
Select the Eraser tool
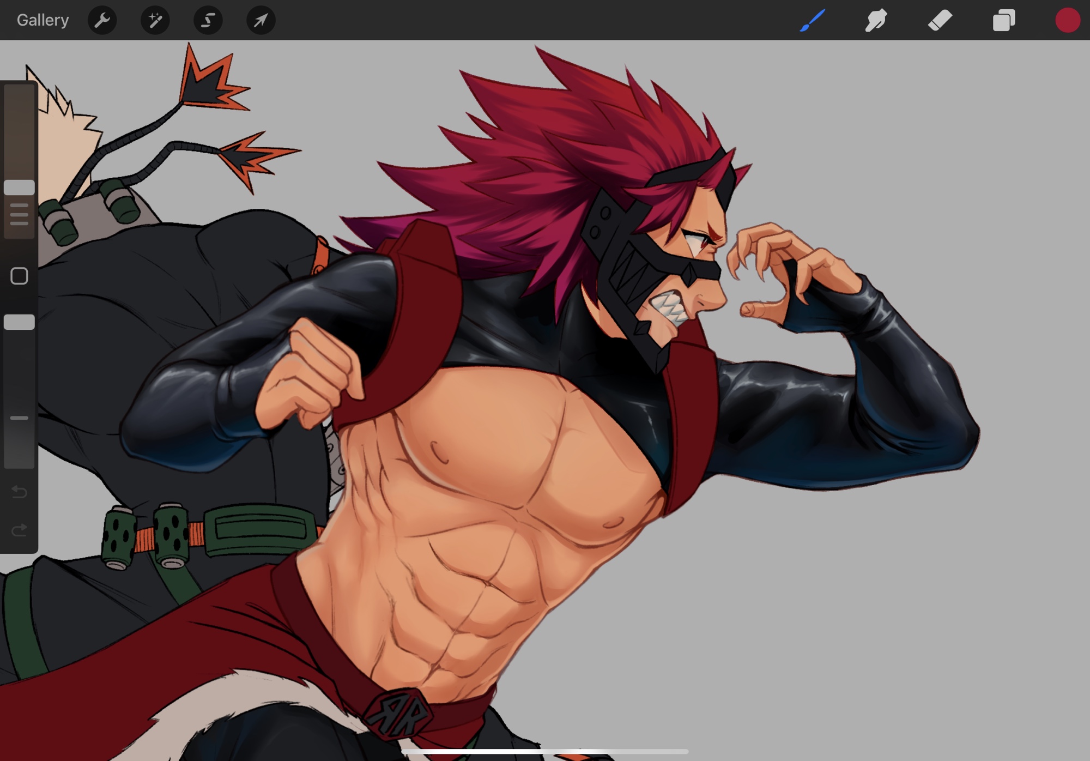click(940, 21)
